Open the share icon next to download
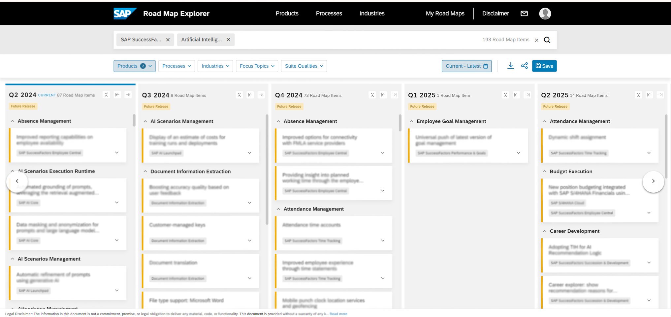The width and height of the screenshot is (671, 317). pos(525,66)
